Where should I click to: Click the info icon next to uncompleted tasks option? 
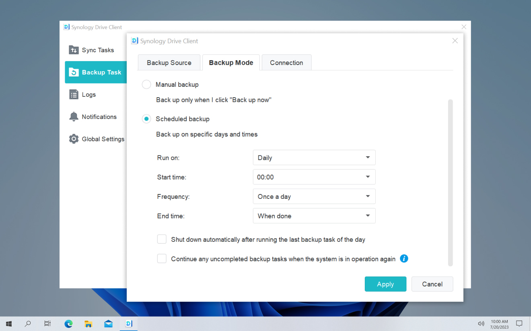403,259
